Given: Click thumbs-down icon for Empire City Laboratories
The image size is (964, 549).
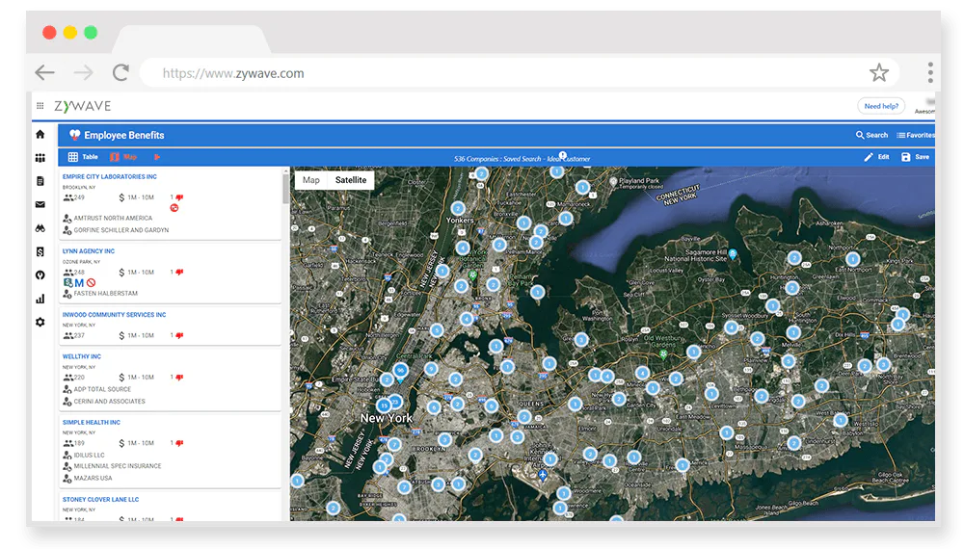Looking at the screenshot, I should (x=179, y=197).
